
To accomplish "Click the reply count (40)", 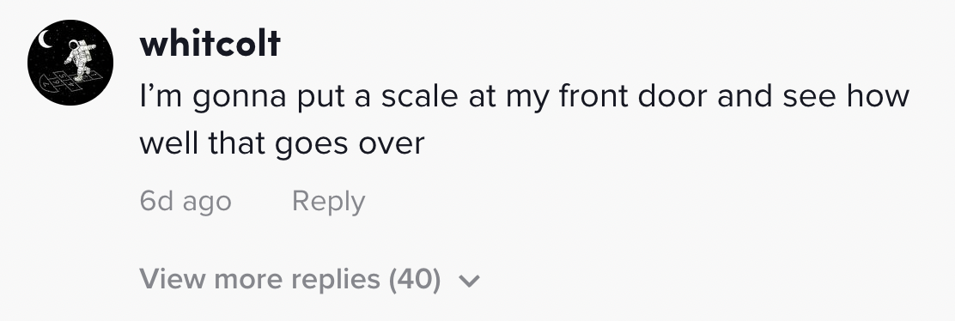I will pyautogui.click(x=414, y=279).
